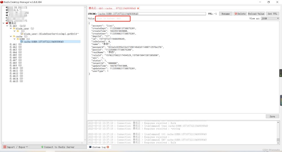Close the 腾讯云::db0::cache key tab
This screenshot has width=282, height=152.
tap(138, 8)
